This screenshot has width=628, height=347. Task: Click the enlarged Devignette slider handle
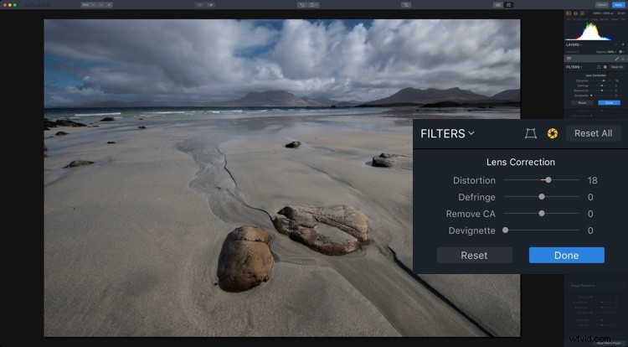506,230
